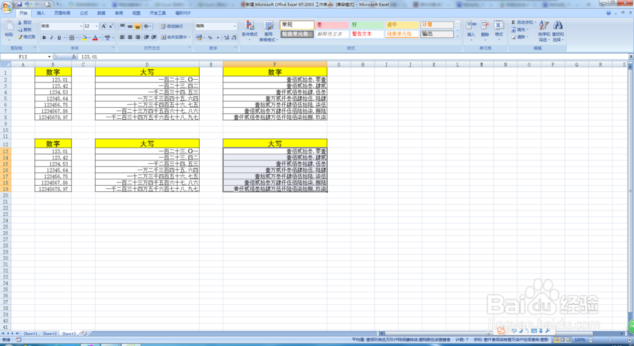Image resolution: width=634 pixels, height=346 pixels.
Task: Cut selection with 剪切
Action: (x=24, y=23)
